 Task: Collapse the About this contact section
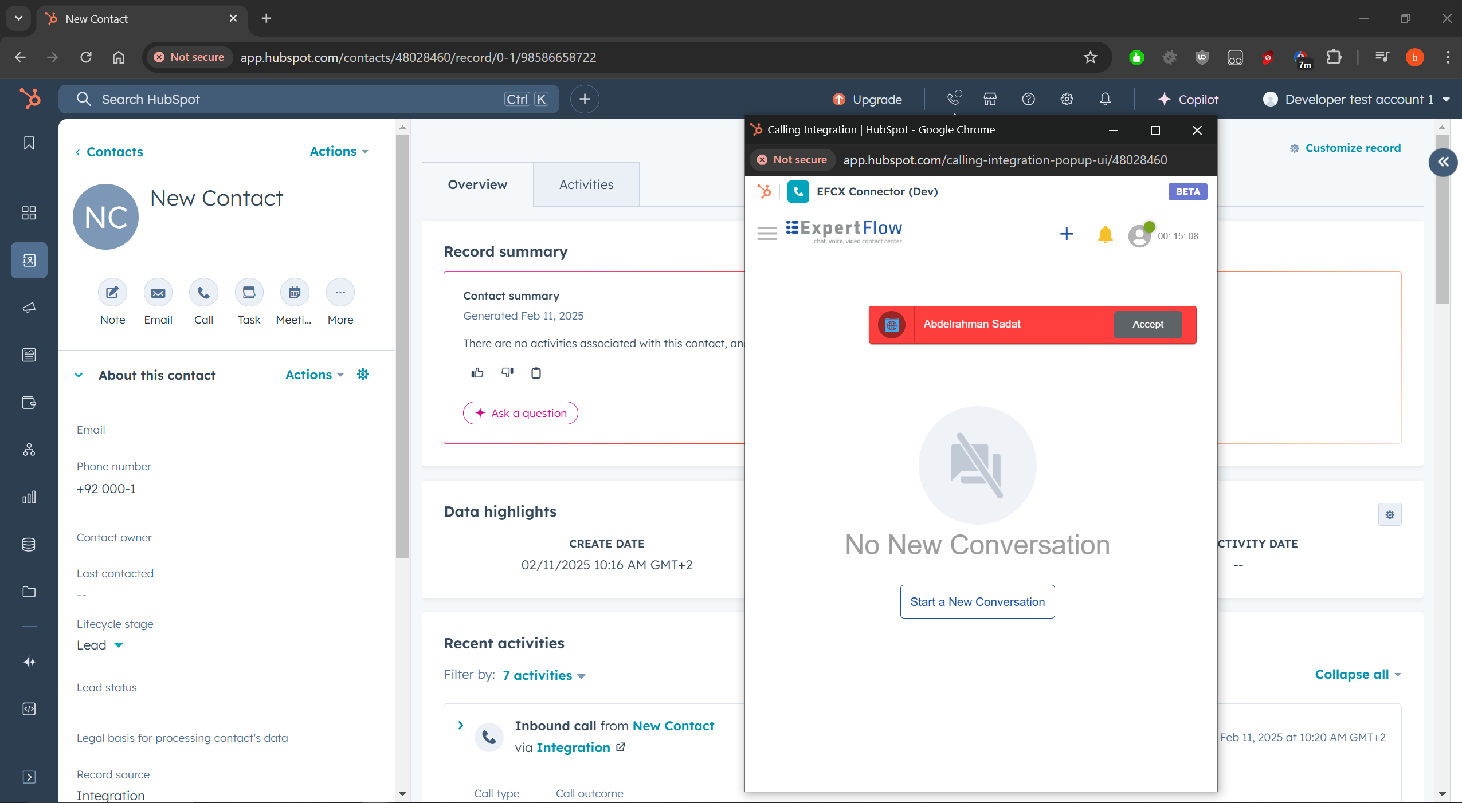79,375
